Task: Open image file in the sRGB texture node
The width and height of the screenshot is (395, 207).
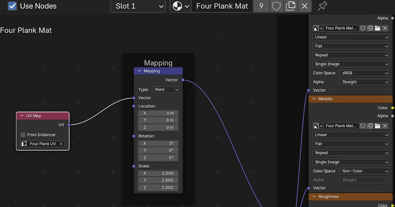Action: point(377,28)
